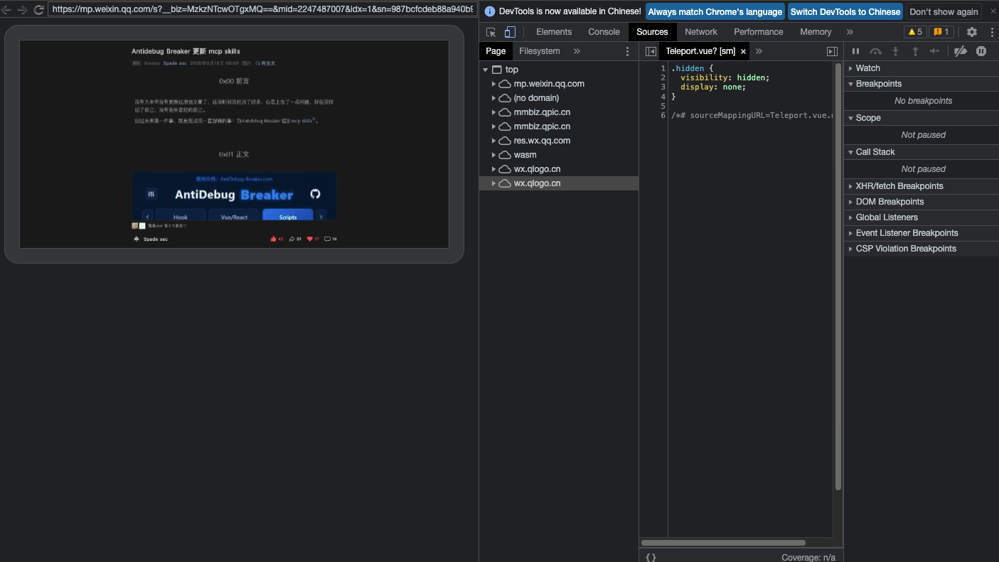999x562 pixels.
Task: Toggle Pause on exceptions icon
Action: [x=981, y=51]
